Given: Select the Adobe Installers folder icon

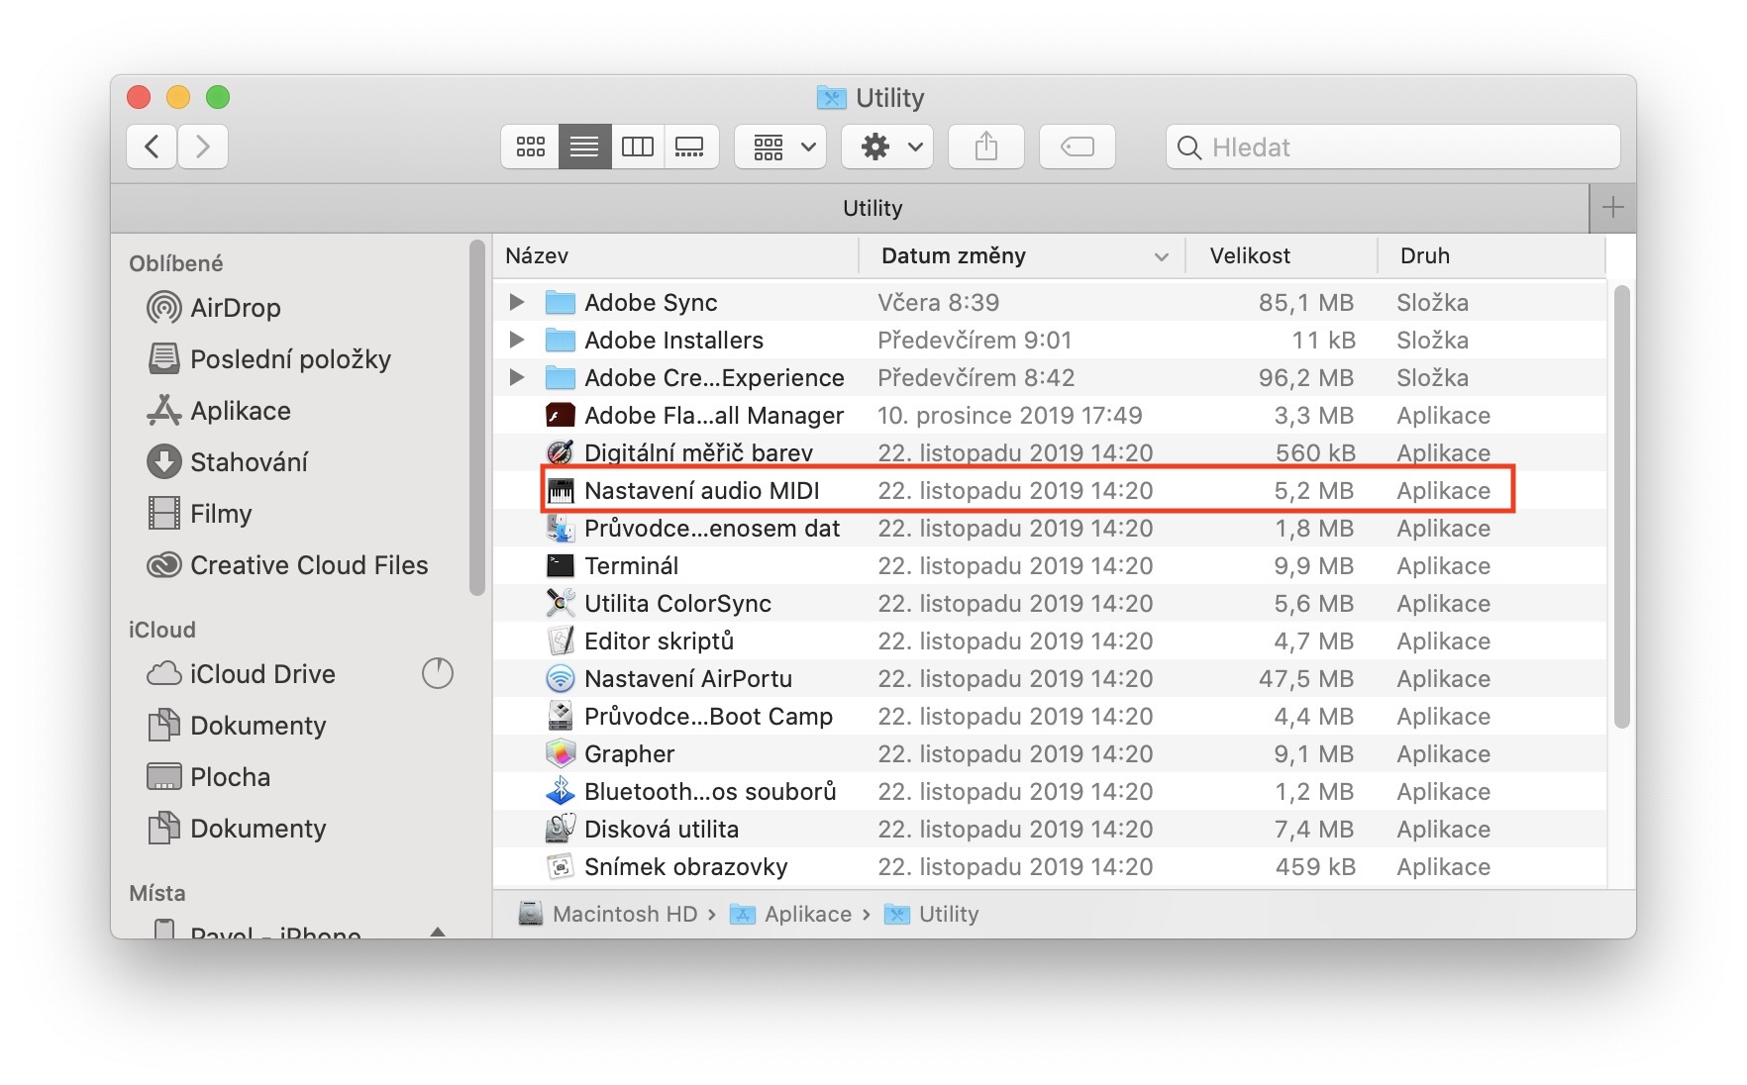Looking at the screenshot, I should pyautogui.click(x=561, y=340).
